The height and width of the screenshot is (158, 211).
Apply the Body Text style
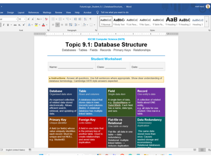[119, 21]
